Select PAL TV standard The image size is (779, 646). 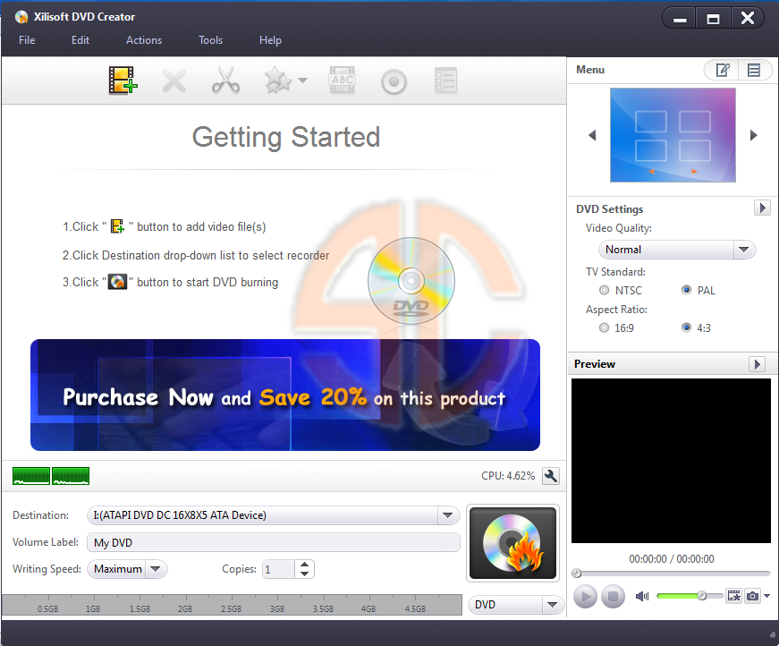coord(686,290)
